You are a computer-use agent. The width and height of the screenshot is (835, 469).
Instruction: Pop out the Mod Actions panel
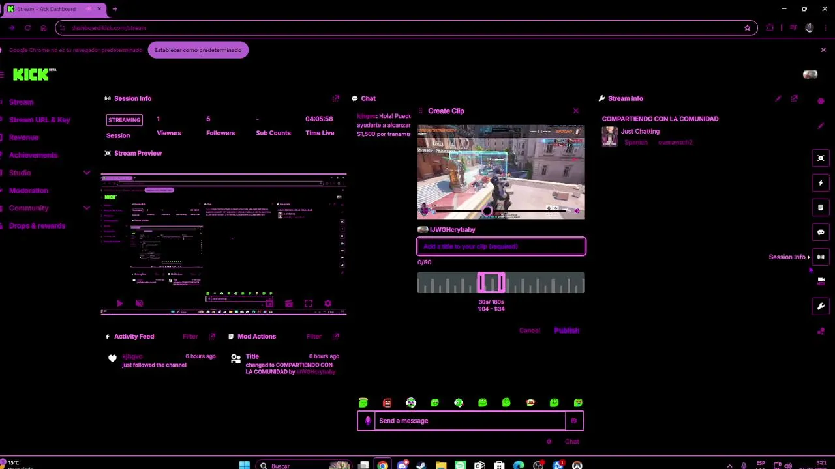pos(335,336)
